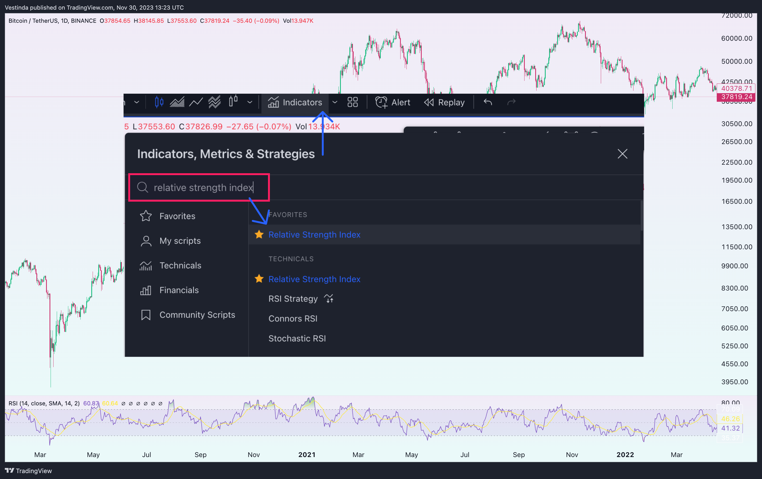Add the Connors RSI indicator

point(293,318)
